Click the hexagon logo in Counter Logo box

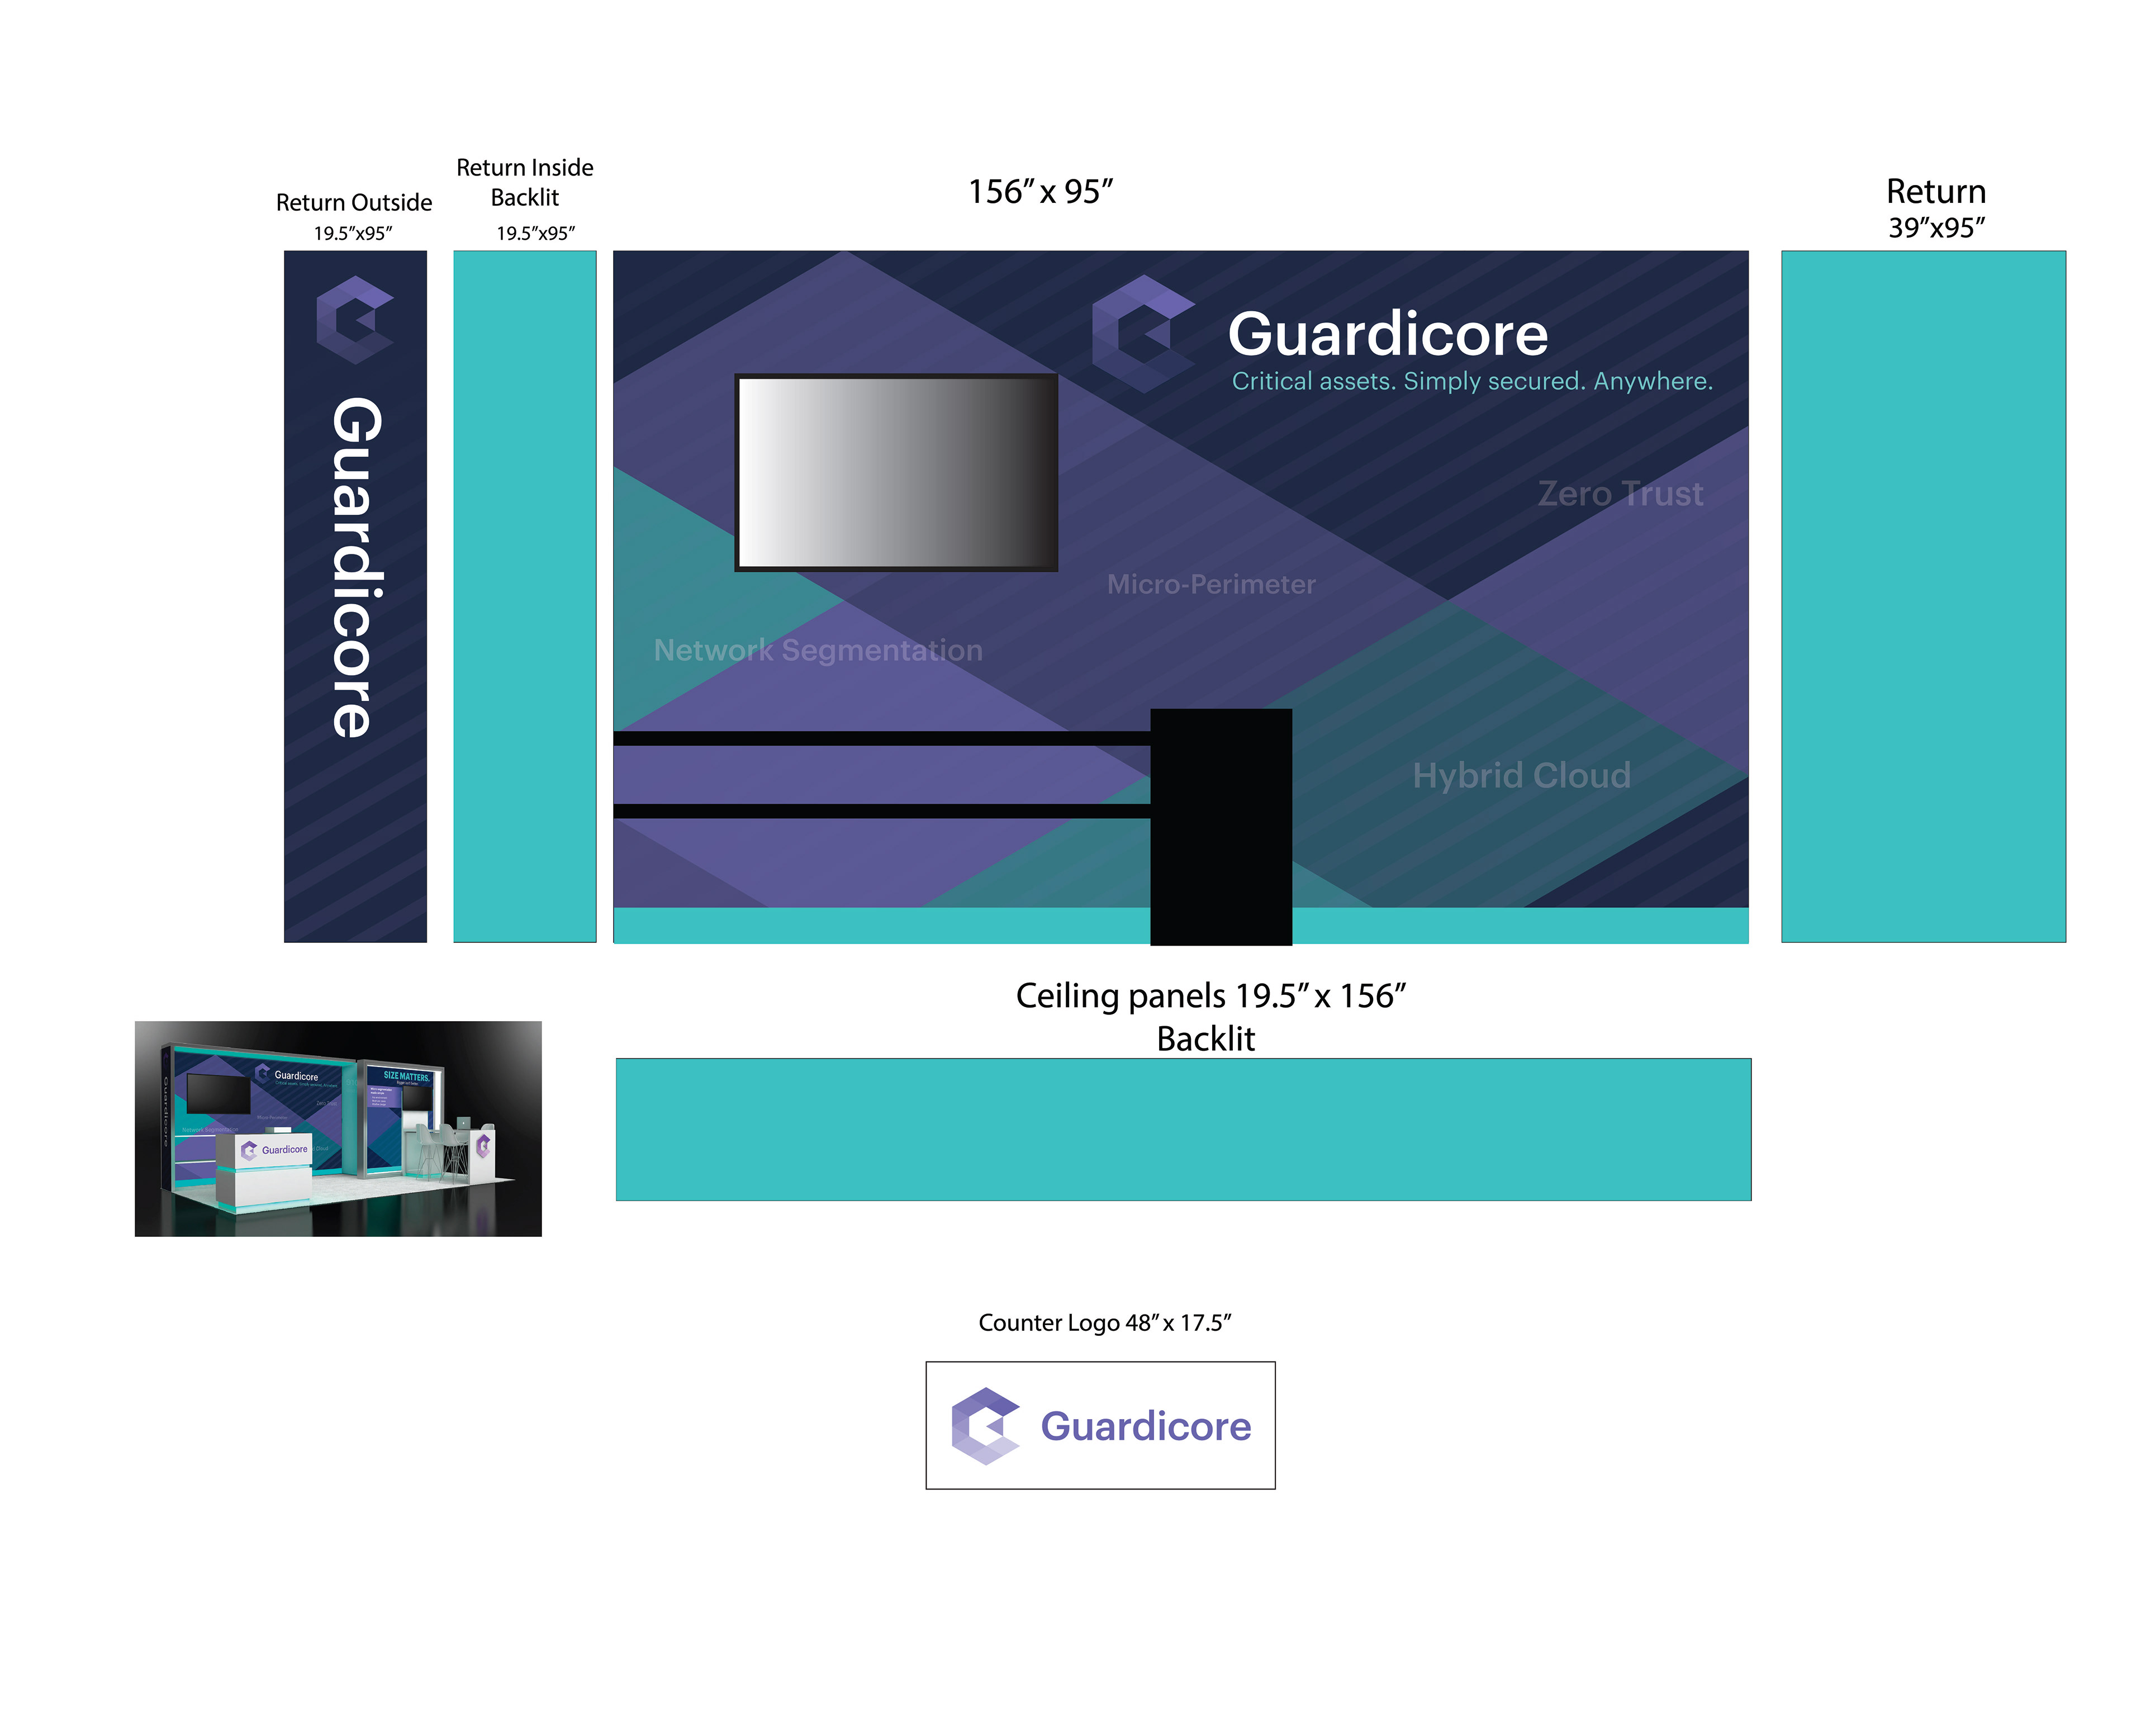coord(986,1426)
